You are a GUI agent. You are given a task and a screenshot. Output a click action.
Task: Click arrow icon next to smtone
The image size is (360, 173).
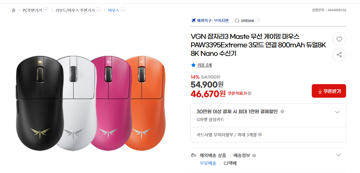(258, 20)
